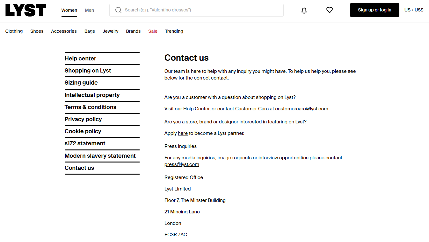Type in the search field
Viewport: 429px width, 242px height.
(x=201, y=10)
